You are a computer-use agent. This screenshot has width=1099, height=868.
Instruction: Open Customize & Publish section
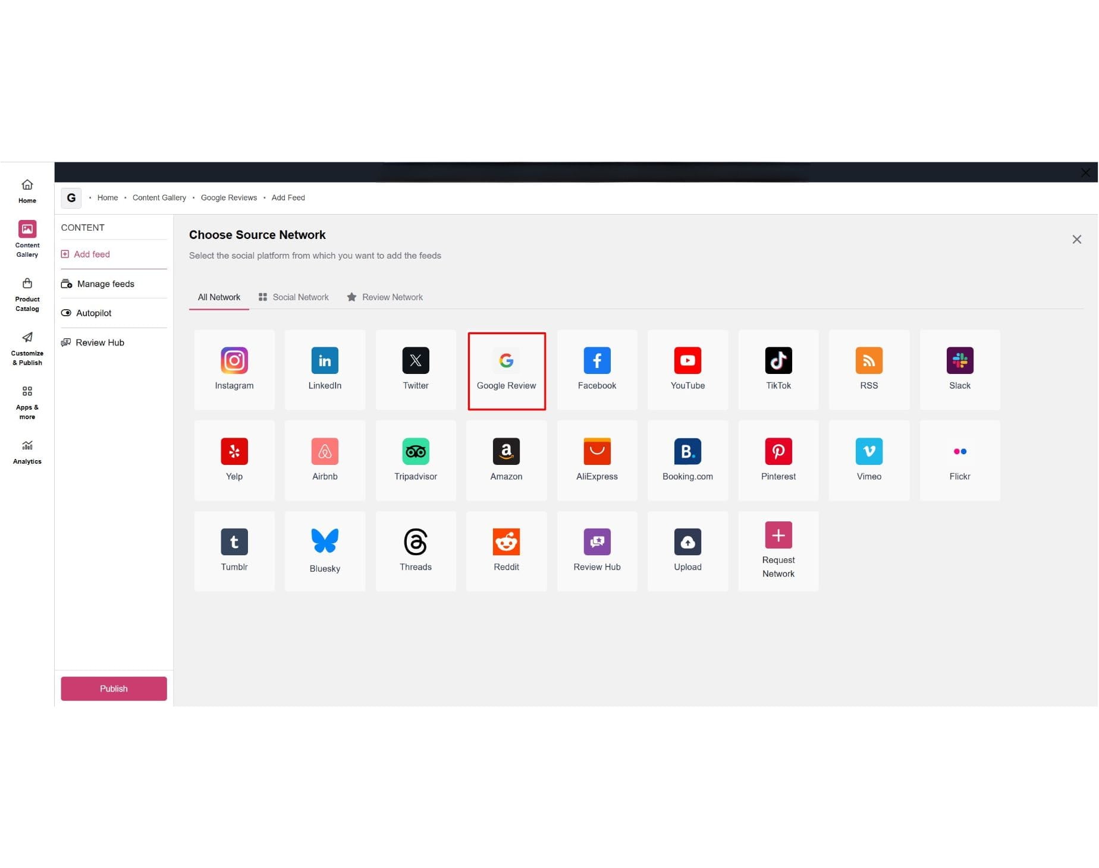[27, 348]
